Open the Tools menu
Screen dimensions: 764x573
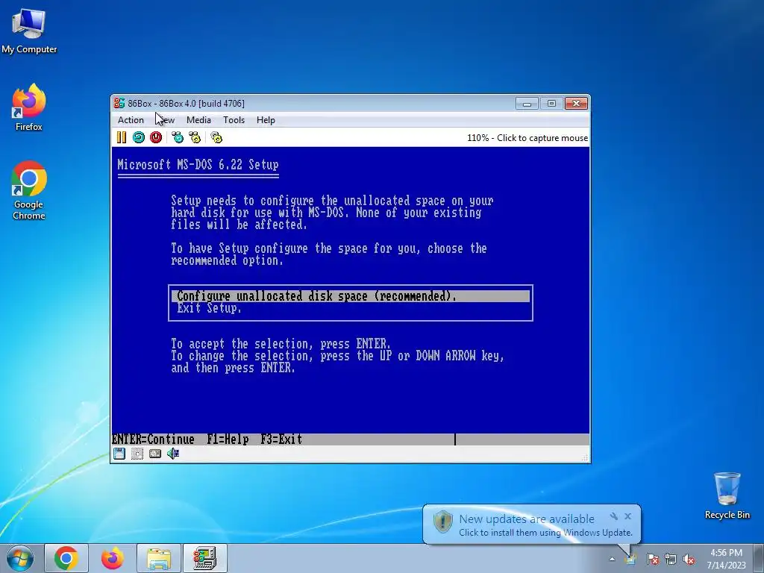pos(234,120)
